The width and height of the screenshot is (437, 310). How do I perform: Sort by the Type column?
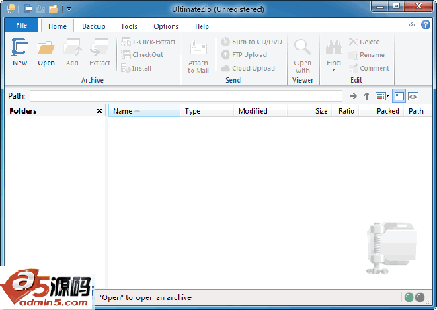[206, 111]
